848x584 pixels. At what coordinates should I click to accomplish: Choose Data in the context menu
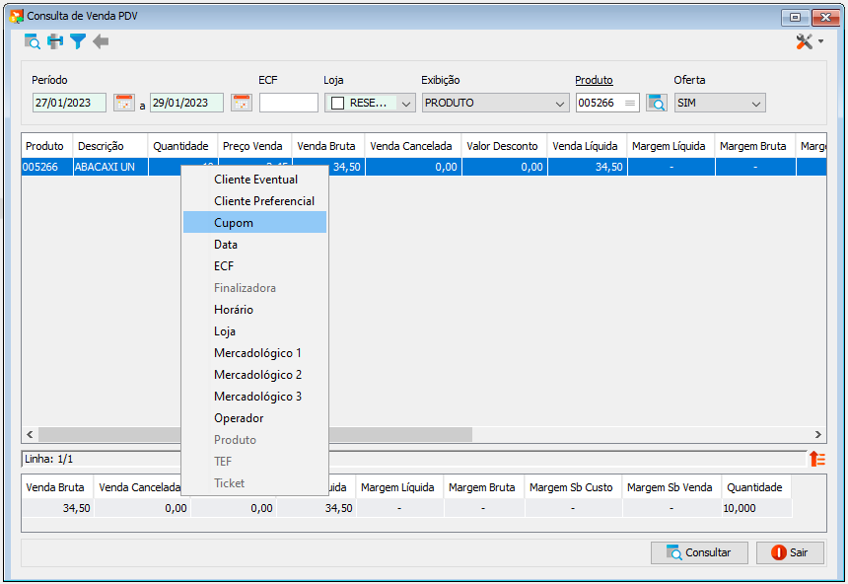[x=254, y=244]
